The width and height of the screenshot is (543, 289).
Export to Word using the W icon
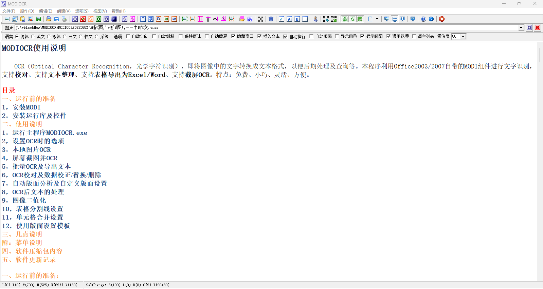click(x=174, y=19)
